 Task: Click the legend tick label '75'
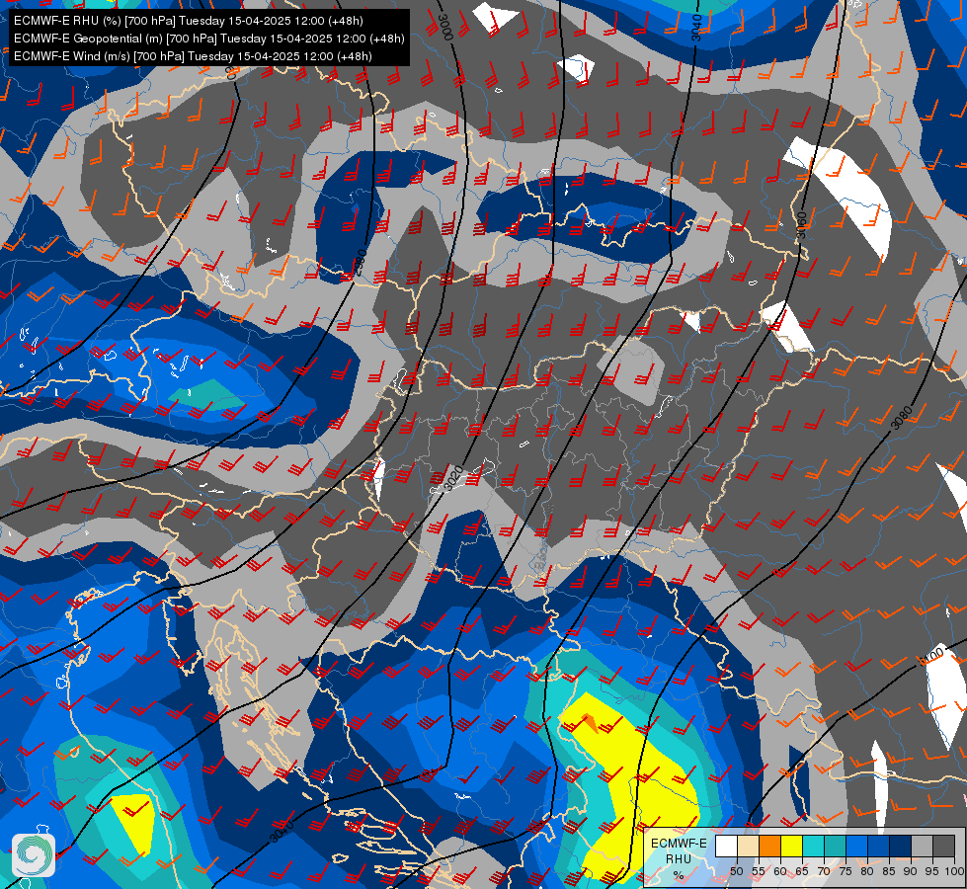846,871
